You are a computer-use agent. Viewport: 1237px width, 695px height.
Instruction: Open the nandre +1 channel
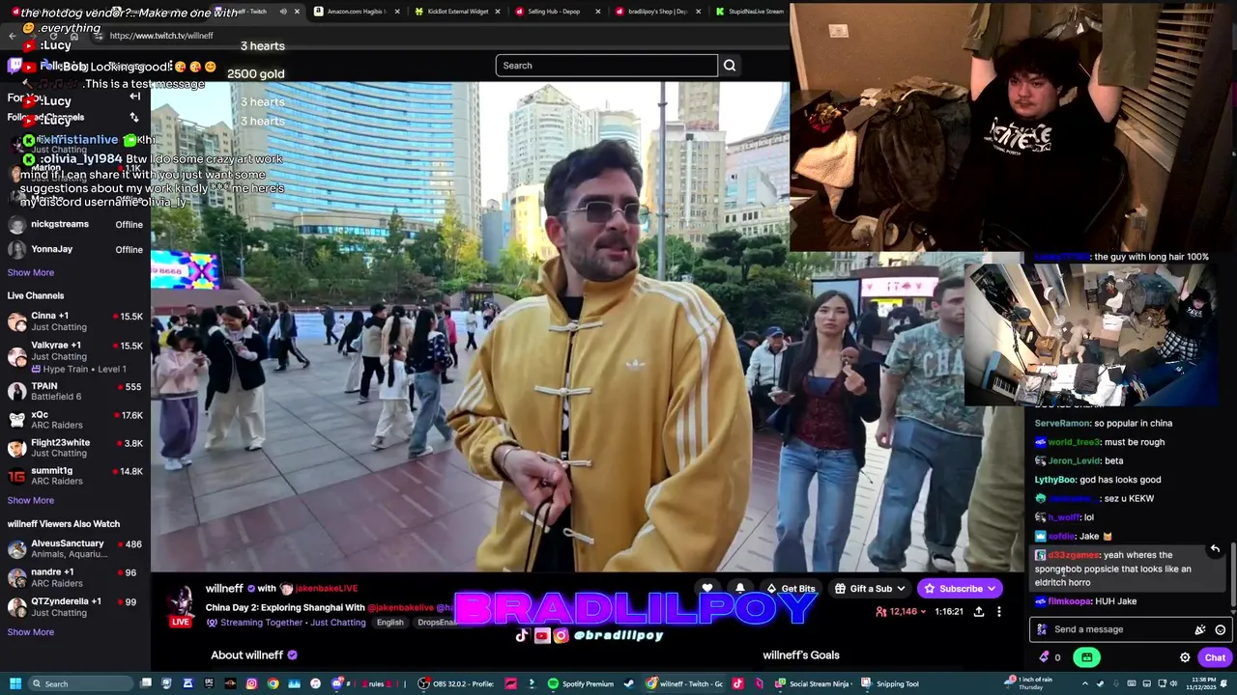pyautogui.click(x=75, y=577)
